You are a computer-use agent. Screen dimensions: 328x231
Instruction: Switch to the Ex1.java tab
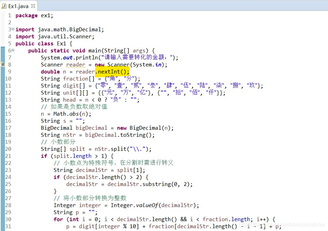(18, 6)
